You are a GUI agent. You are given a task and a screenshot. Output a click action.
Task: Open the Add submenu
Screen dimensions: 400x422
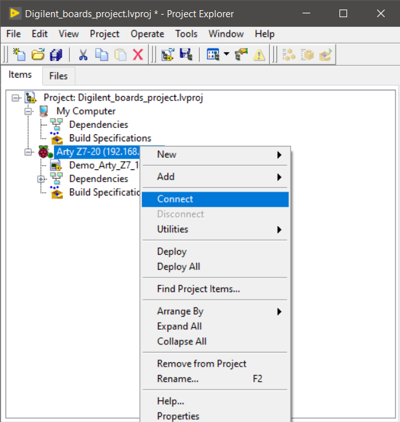tap(215, 177)
